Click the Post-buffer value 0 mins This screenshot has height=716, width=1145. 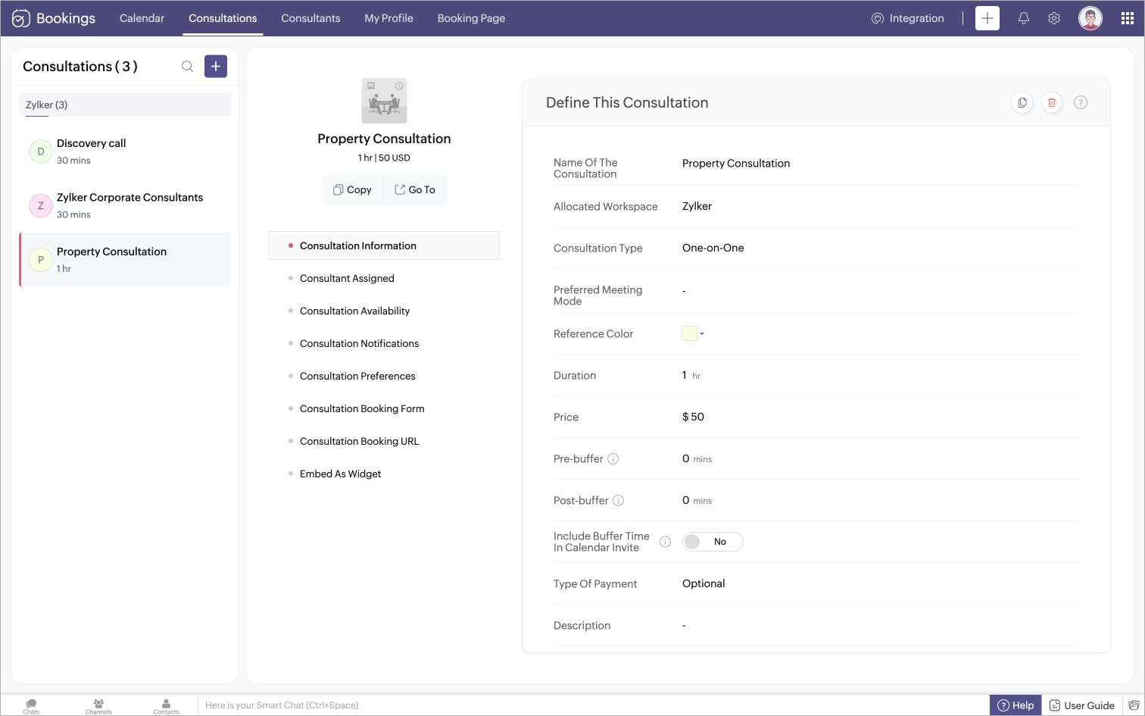click(697, 500)
